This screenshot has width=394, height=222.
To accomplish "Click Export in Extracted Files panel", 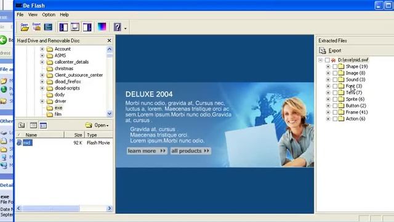I will click(x=330, y=51).
